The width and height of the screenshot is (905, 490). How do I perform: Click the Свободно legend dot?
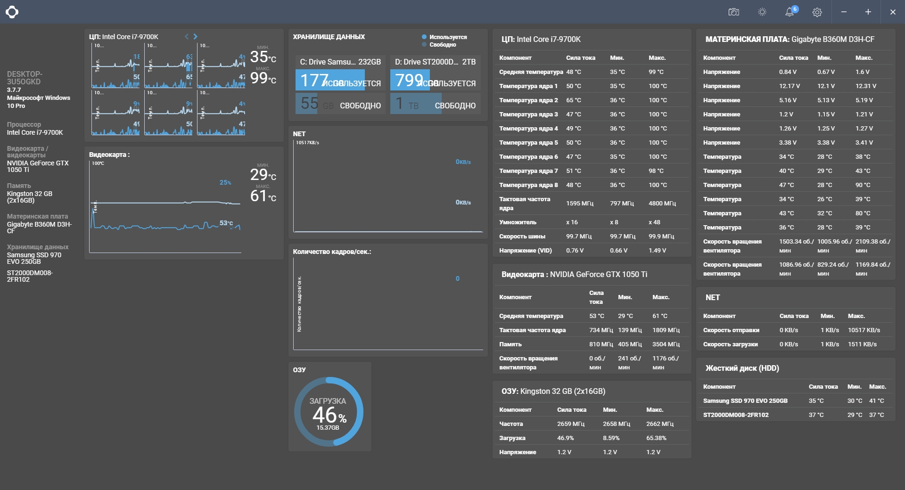click(x=424, y=45)
